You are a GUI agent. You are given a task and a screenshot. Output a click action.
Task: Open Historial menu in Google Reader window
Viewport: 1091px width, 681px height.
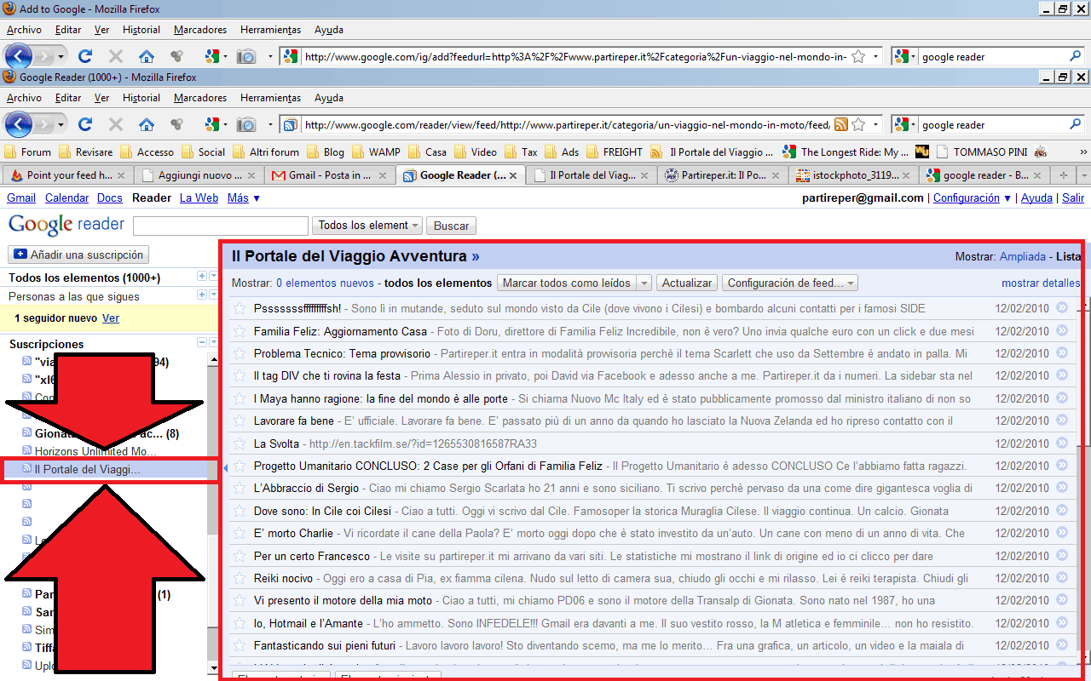click(141, 98)
